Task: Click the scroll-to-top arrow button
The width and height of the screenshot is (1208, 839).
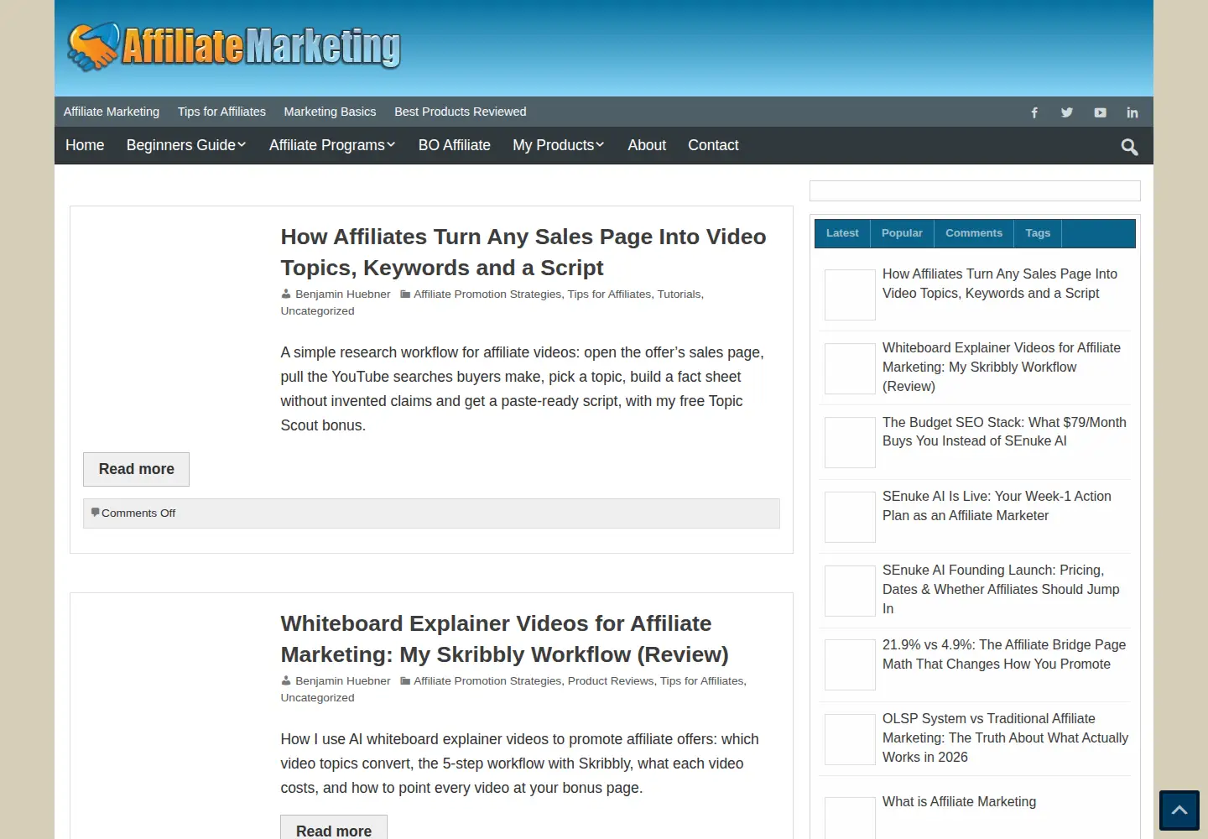Action: coord(1179,810)
